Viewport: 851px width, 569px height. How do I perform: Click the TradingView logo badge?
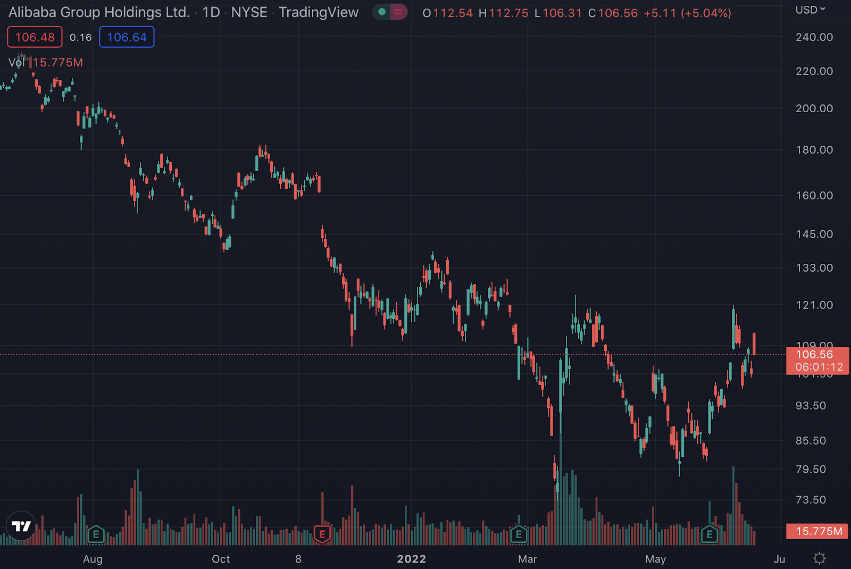coord(21,526)
